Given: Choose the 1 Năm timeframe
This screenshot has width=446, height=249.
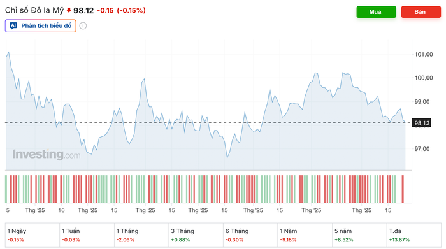Looking at the screenshot, I should pyautogui.click(x=305, y=235).
